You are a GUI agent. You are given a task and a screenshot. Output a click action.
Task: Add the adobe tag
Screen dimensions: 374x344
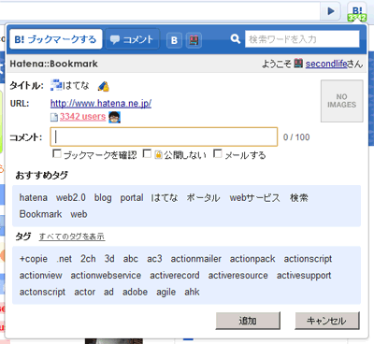pyautogui.click(x=135, y=292)
